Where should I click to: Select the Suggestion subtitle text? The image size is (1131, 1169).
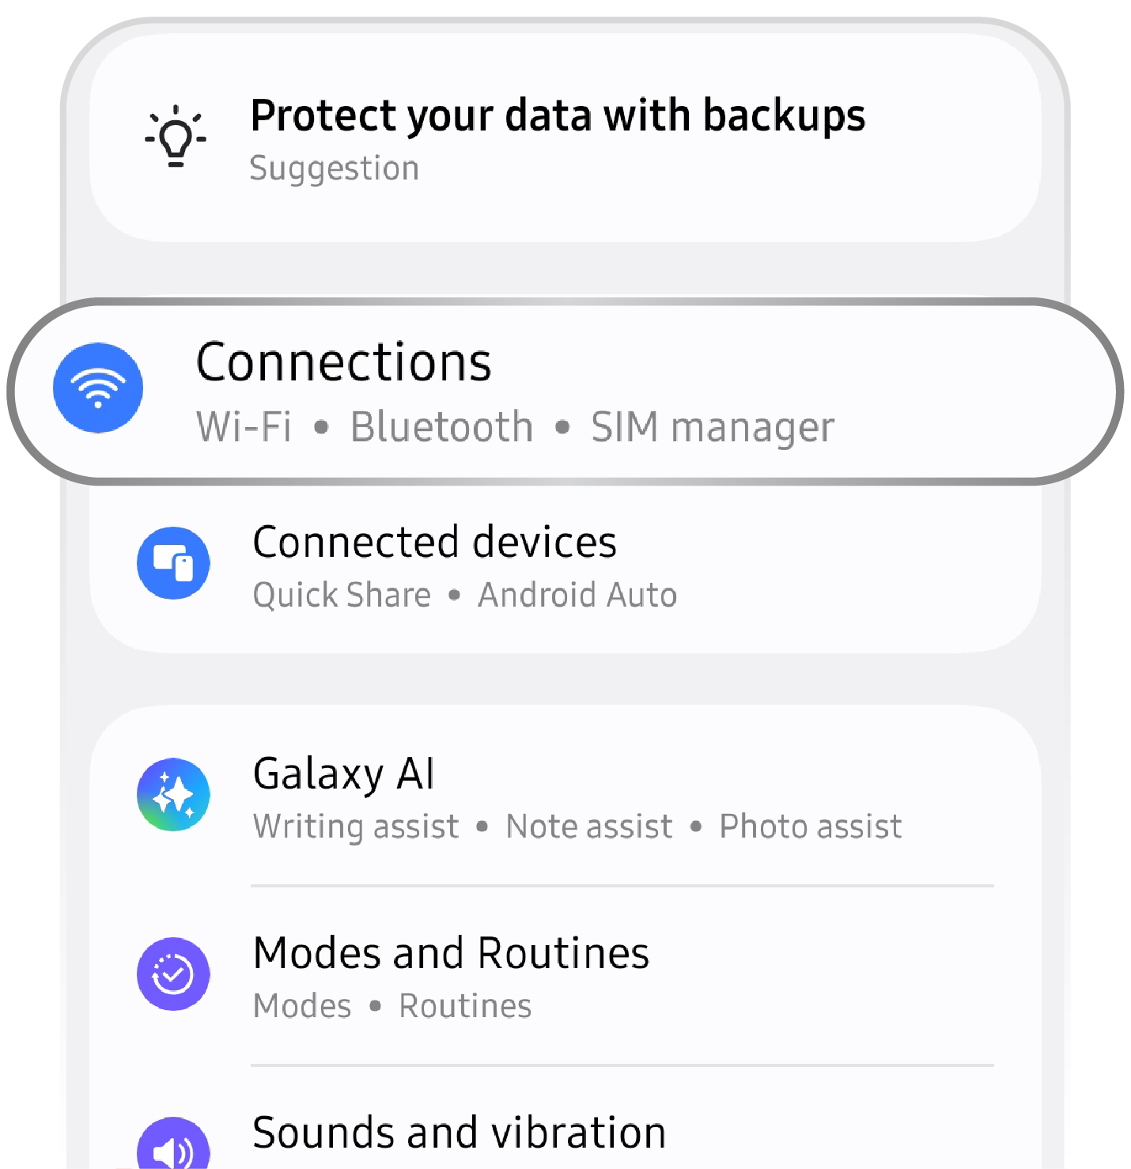(334, 168)
